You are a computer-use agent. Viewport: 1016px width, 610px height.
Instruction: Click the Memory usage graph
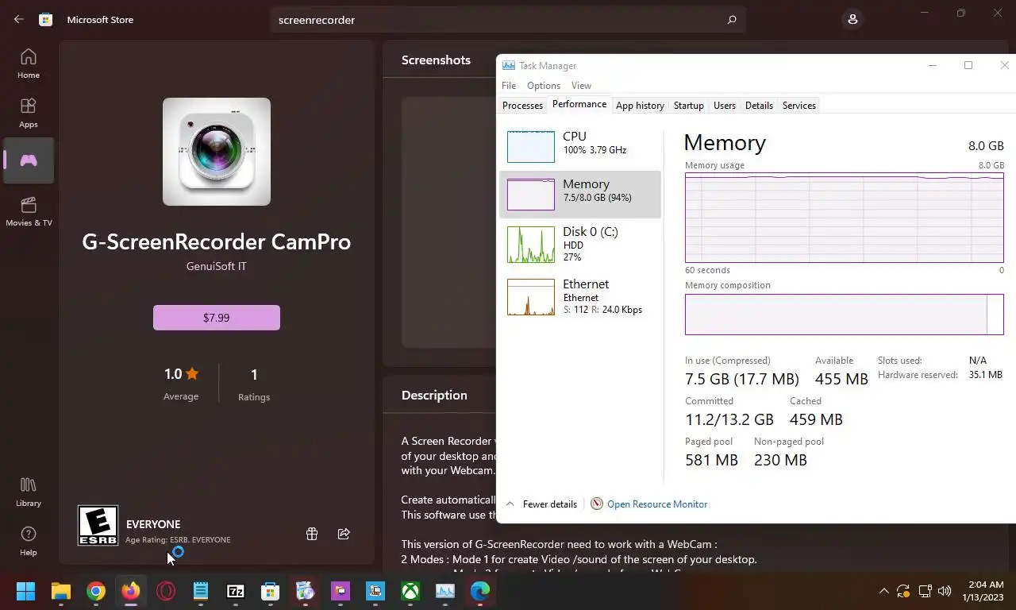tap(845, 217)
